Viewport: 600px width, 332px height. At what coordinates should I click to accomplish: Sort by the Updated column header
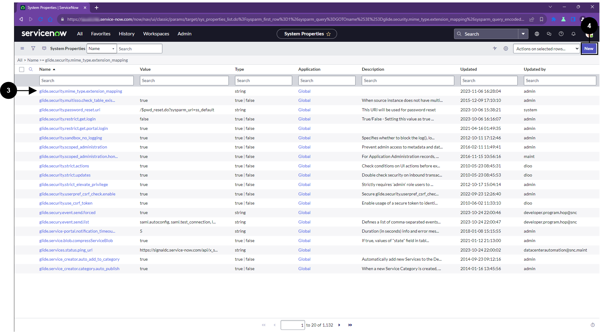pyautogui.click(x=468, y=69)
